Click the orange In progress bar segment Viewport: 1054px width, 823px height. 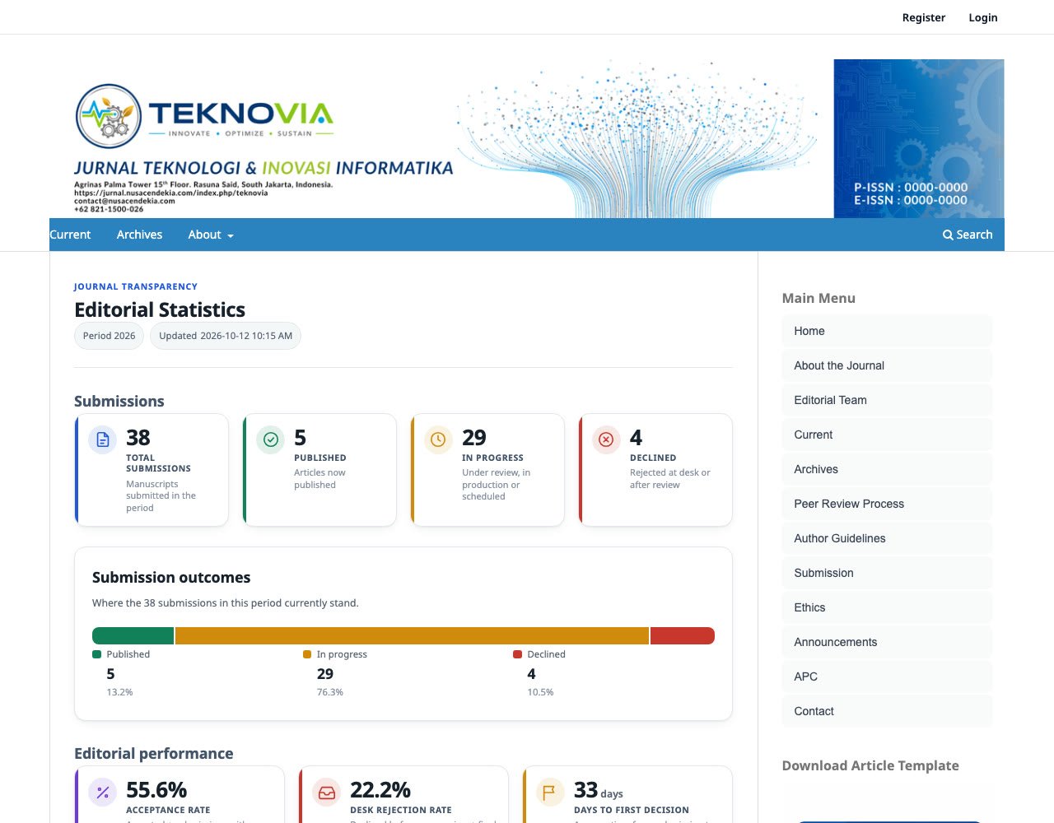pyautogui.click(x=412, y=635)
